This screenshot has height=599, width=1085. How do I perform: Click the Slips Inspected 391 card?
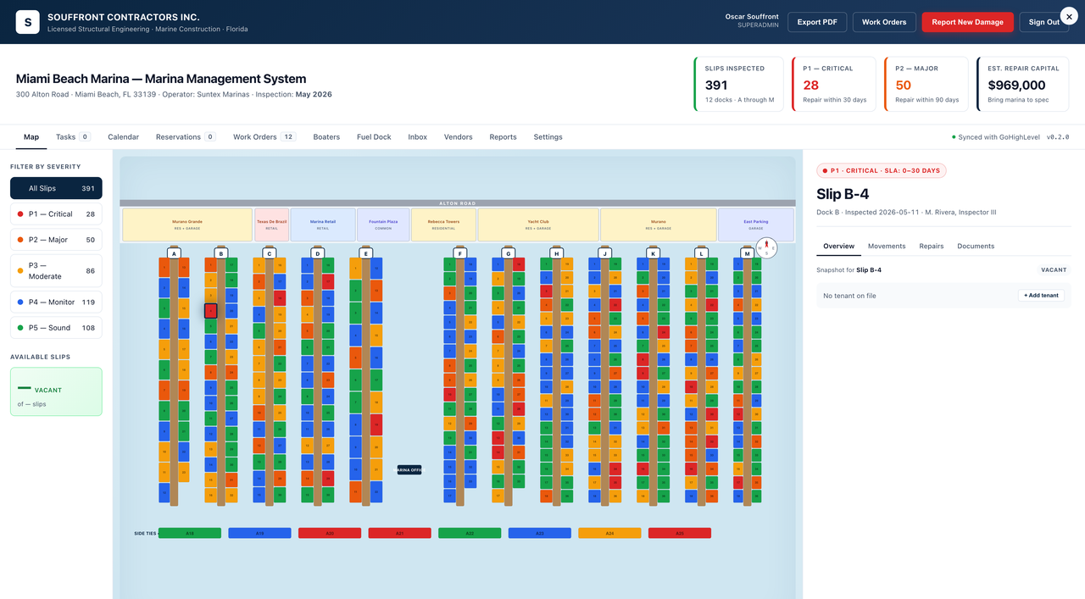[739, 84]
